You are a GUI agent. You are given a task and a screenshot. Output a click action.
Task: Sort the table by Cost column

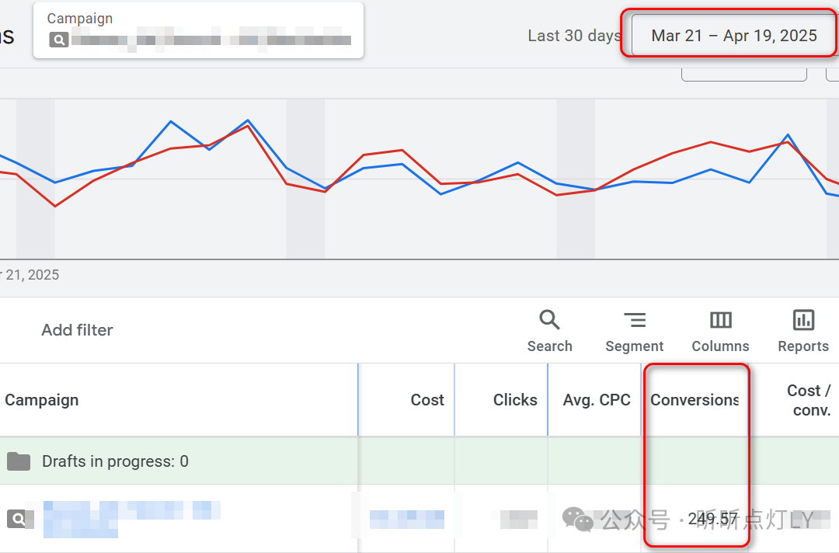coord(427,400)
